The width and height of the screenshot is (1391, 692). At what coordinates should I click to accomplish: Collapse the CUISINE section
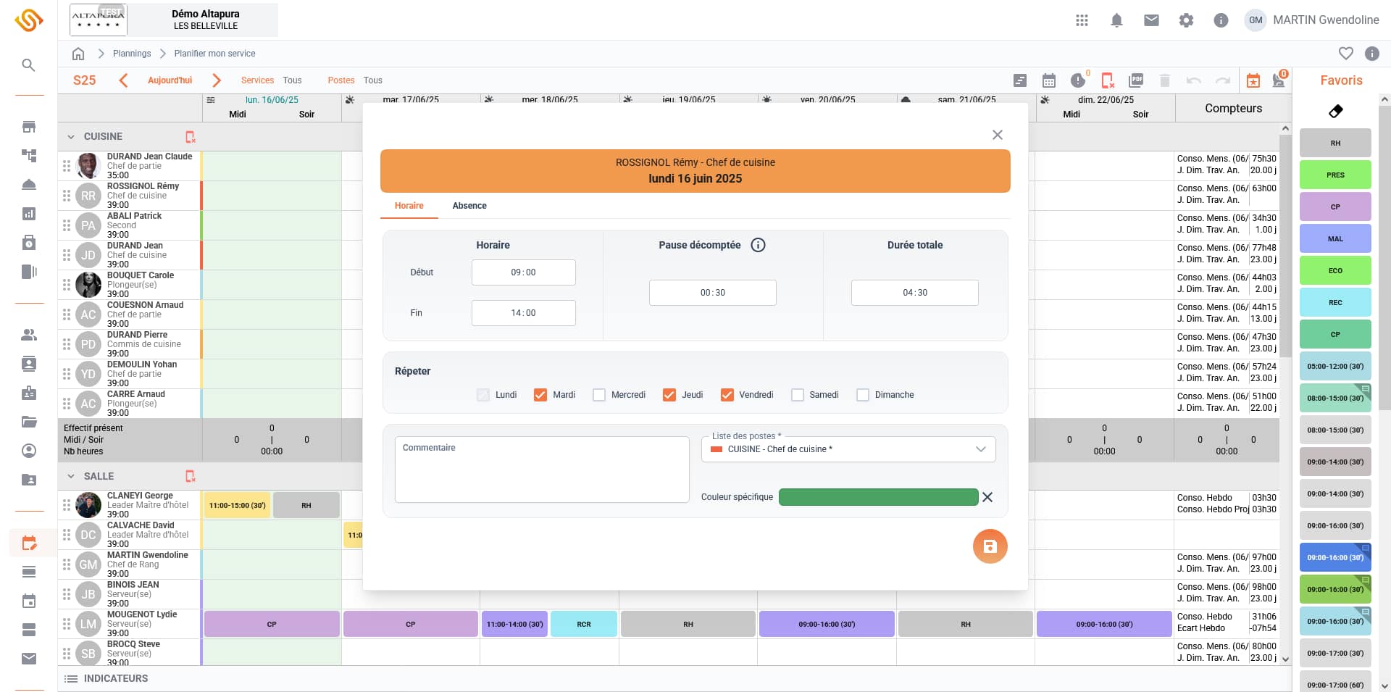(71, 136)
